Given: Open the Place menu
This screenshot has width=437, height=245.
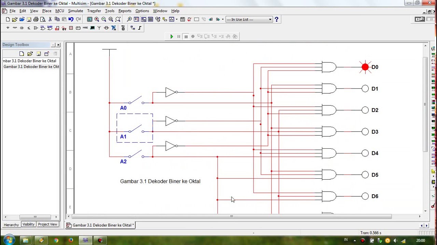Looking at the screenshot, I should point(47,11).
